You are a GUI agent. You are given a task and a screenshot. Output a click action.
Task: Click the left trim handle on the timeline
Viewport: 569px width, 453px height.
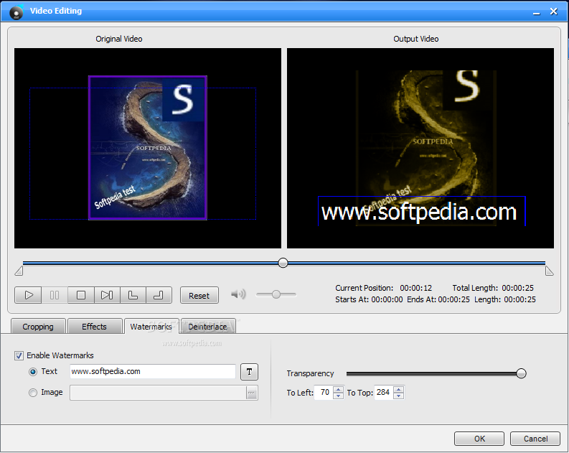pos(19,271)
